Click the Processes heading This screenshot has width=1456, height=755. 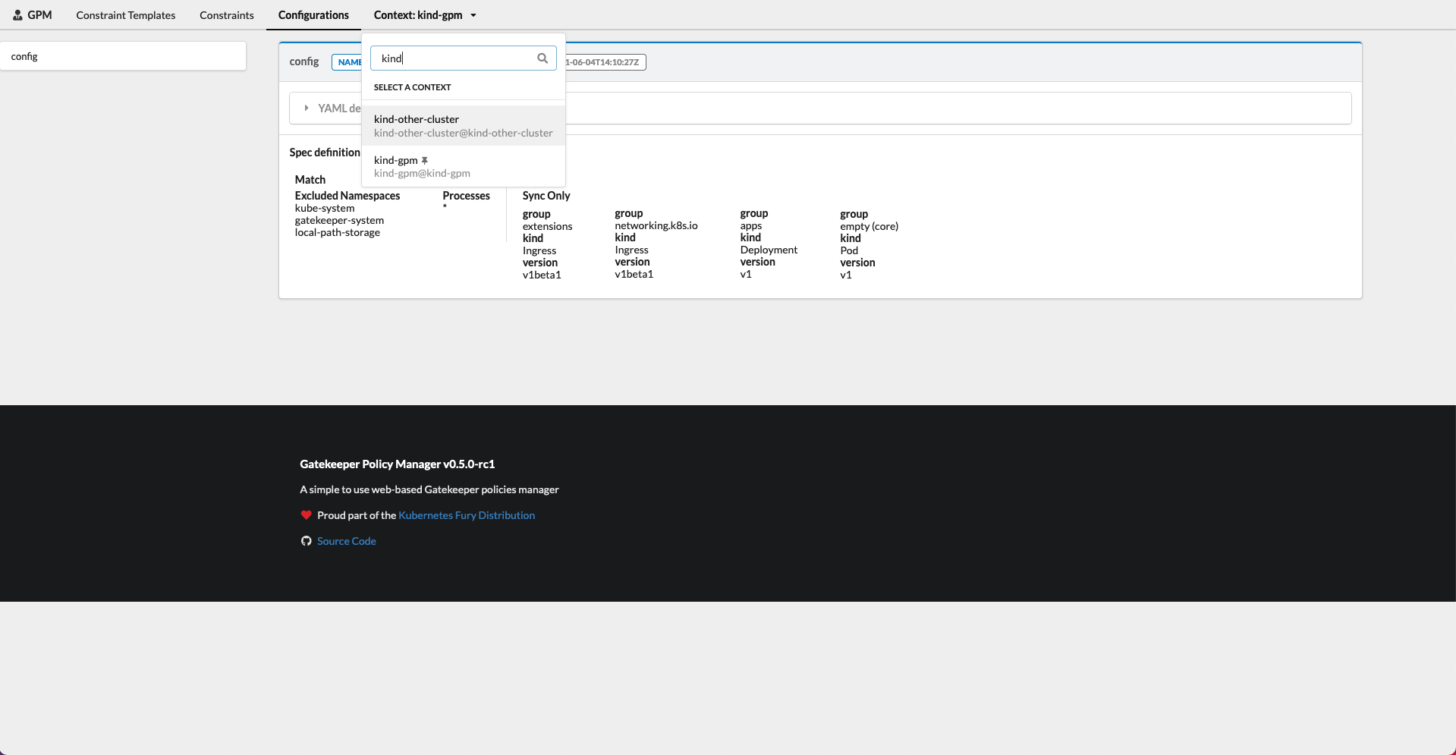pos(466,196)
